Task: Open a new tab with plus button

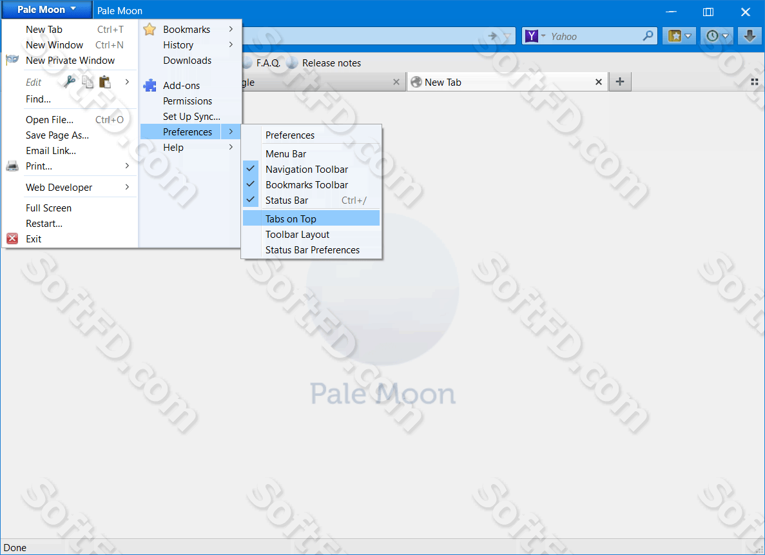Action: tap(619, 81)
